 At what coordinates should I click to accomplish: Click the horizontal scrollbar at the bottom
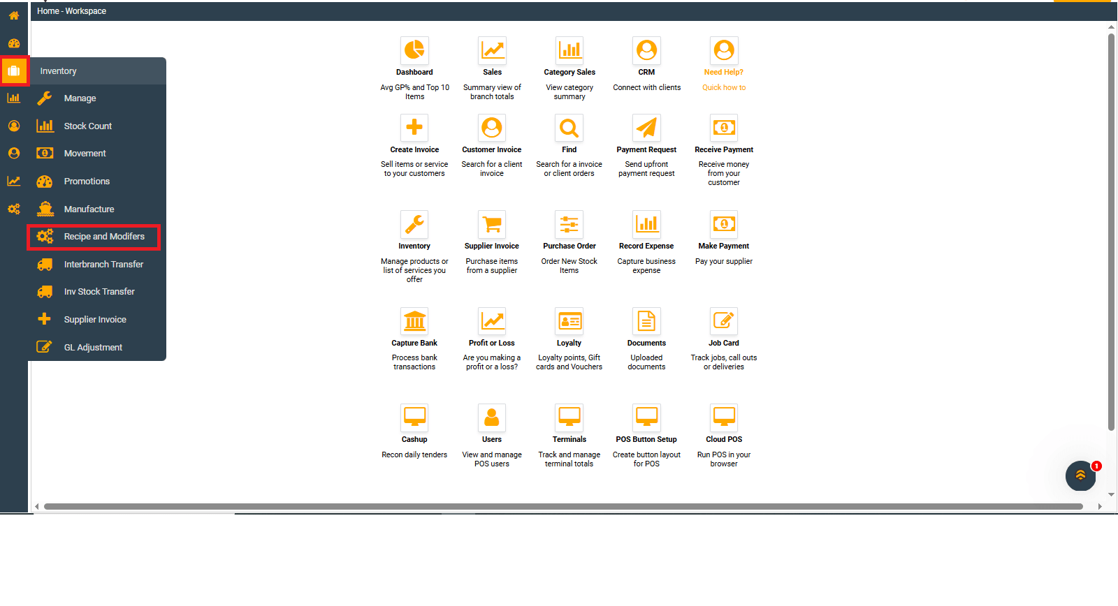click(559, 507)
